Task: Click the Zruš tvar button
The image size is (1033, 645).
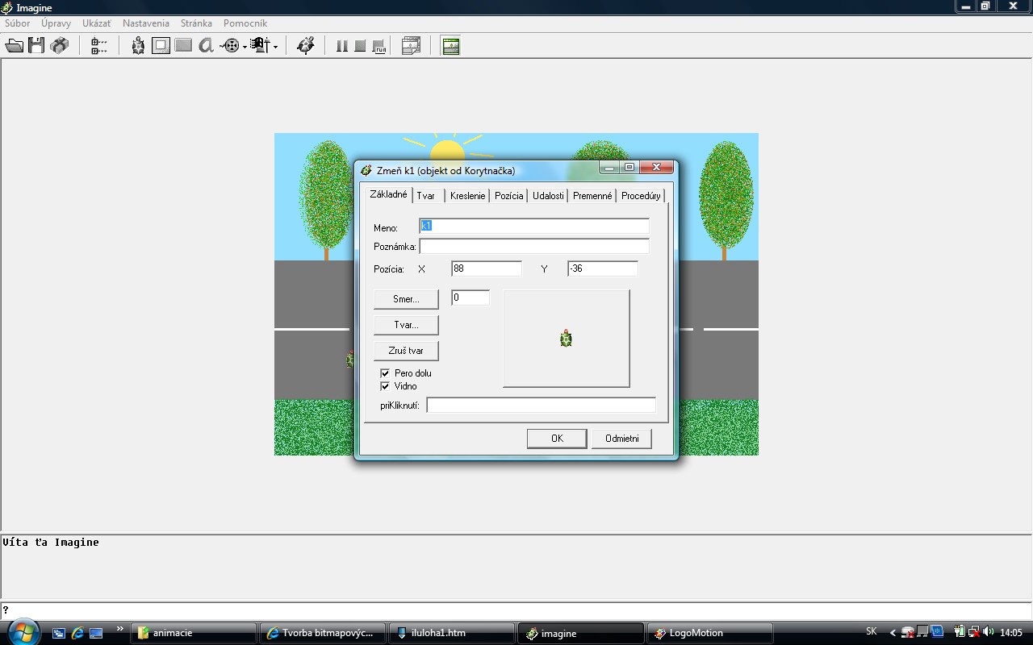Action: coord(406,351)
